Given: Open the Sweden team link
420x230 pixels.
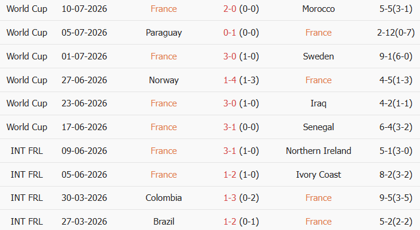Looking at the screenshot, I should [x=319, y=56].
